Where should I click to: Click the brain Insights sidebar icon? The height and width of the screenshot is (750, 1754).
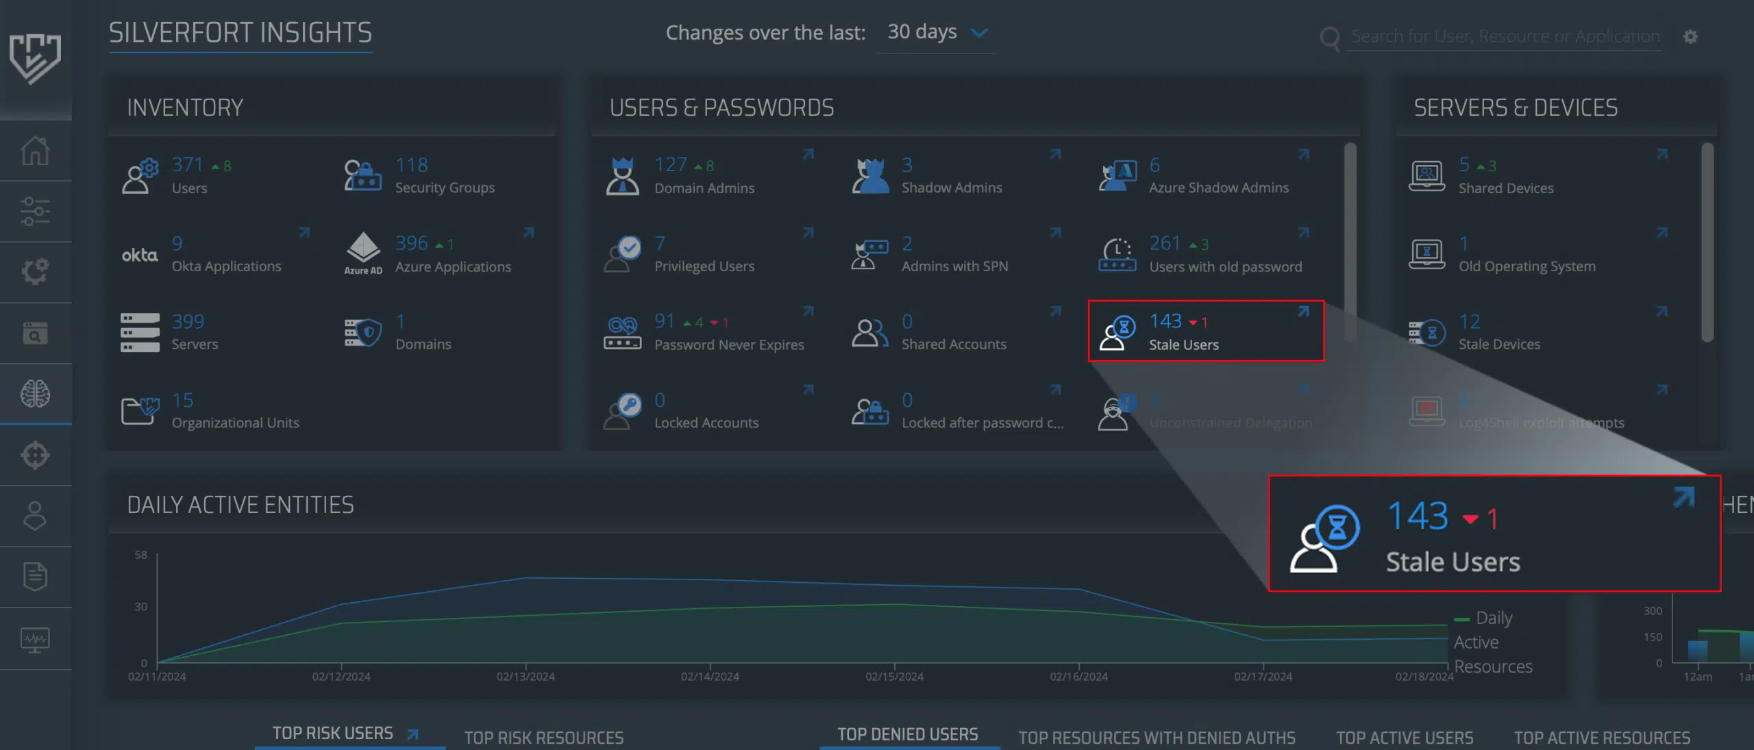pyautogui.click(x=35, y=394)
